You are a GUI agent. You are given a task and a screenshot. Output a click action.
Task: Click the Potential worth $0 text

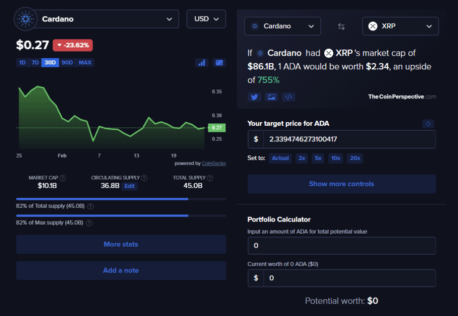(x=341, y=301)
